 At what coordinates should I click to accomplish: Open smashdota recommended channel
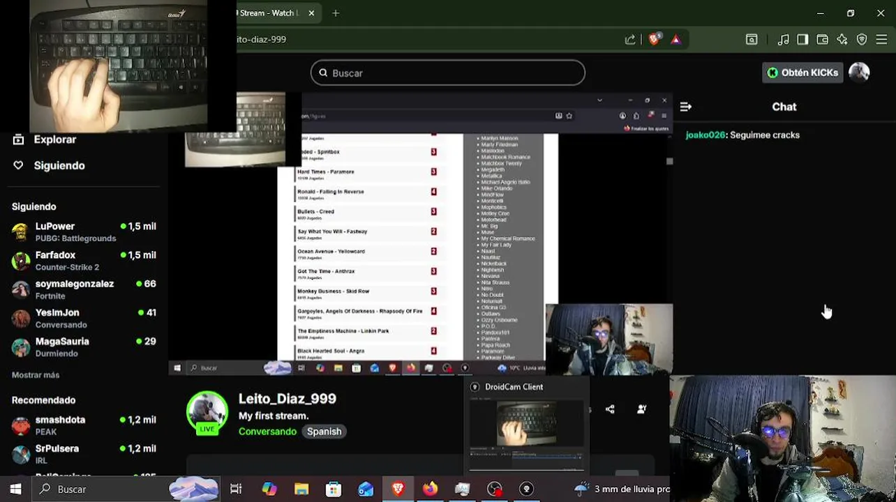click(x=84, y=425)
